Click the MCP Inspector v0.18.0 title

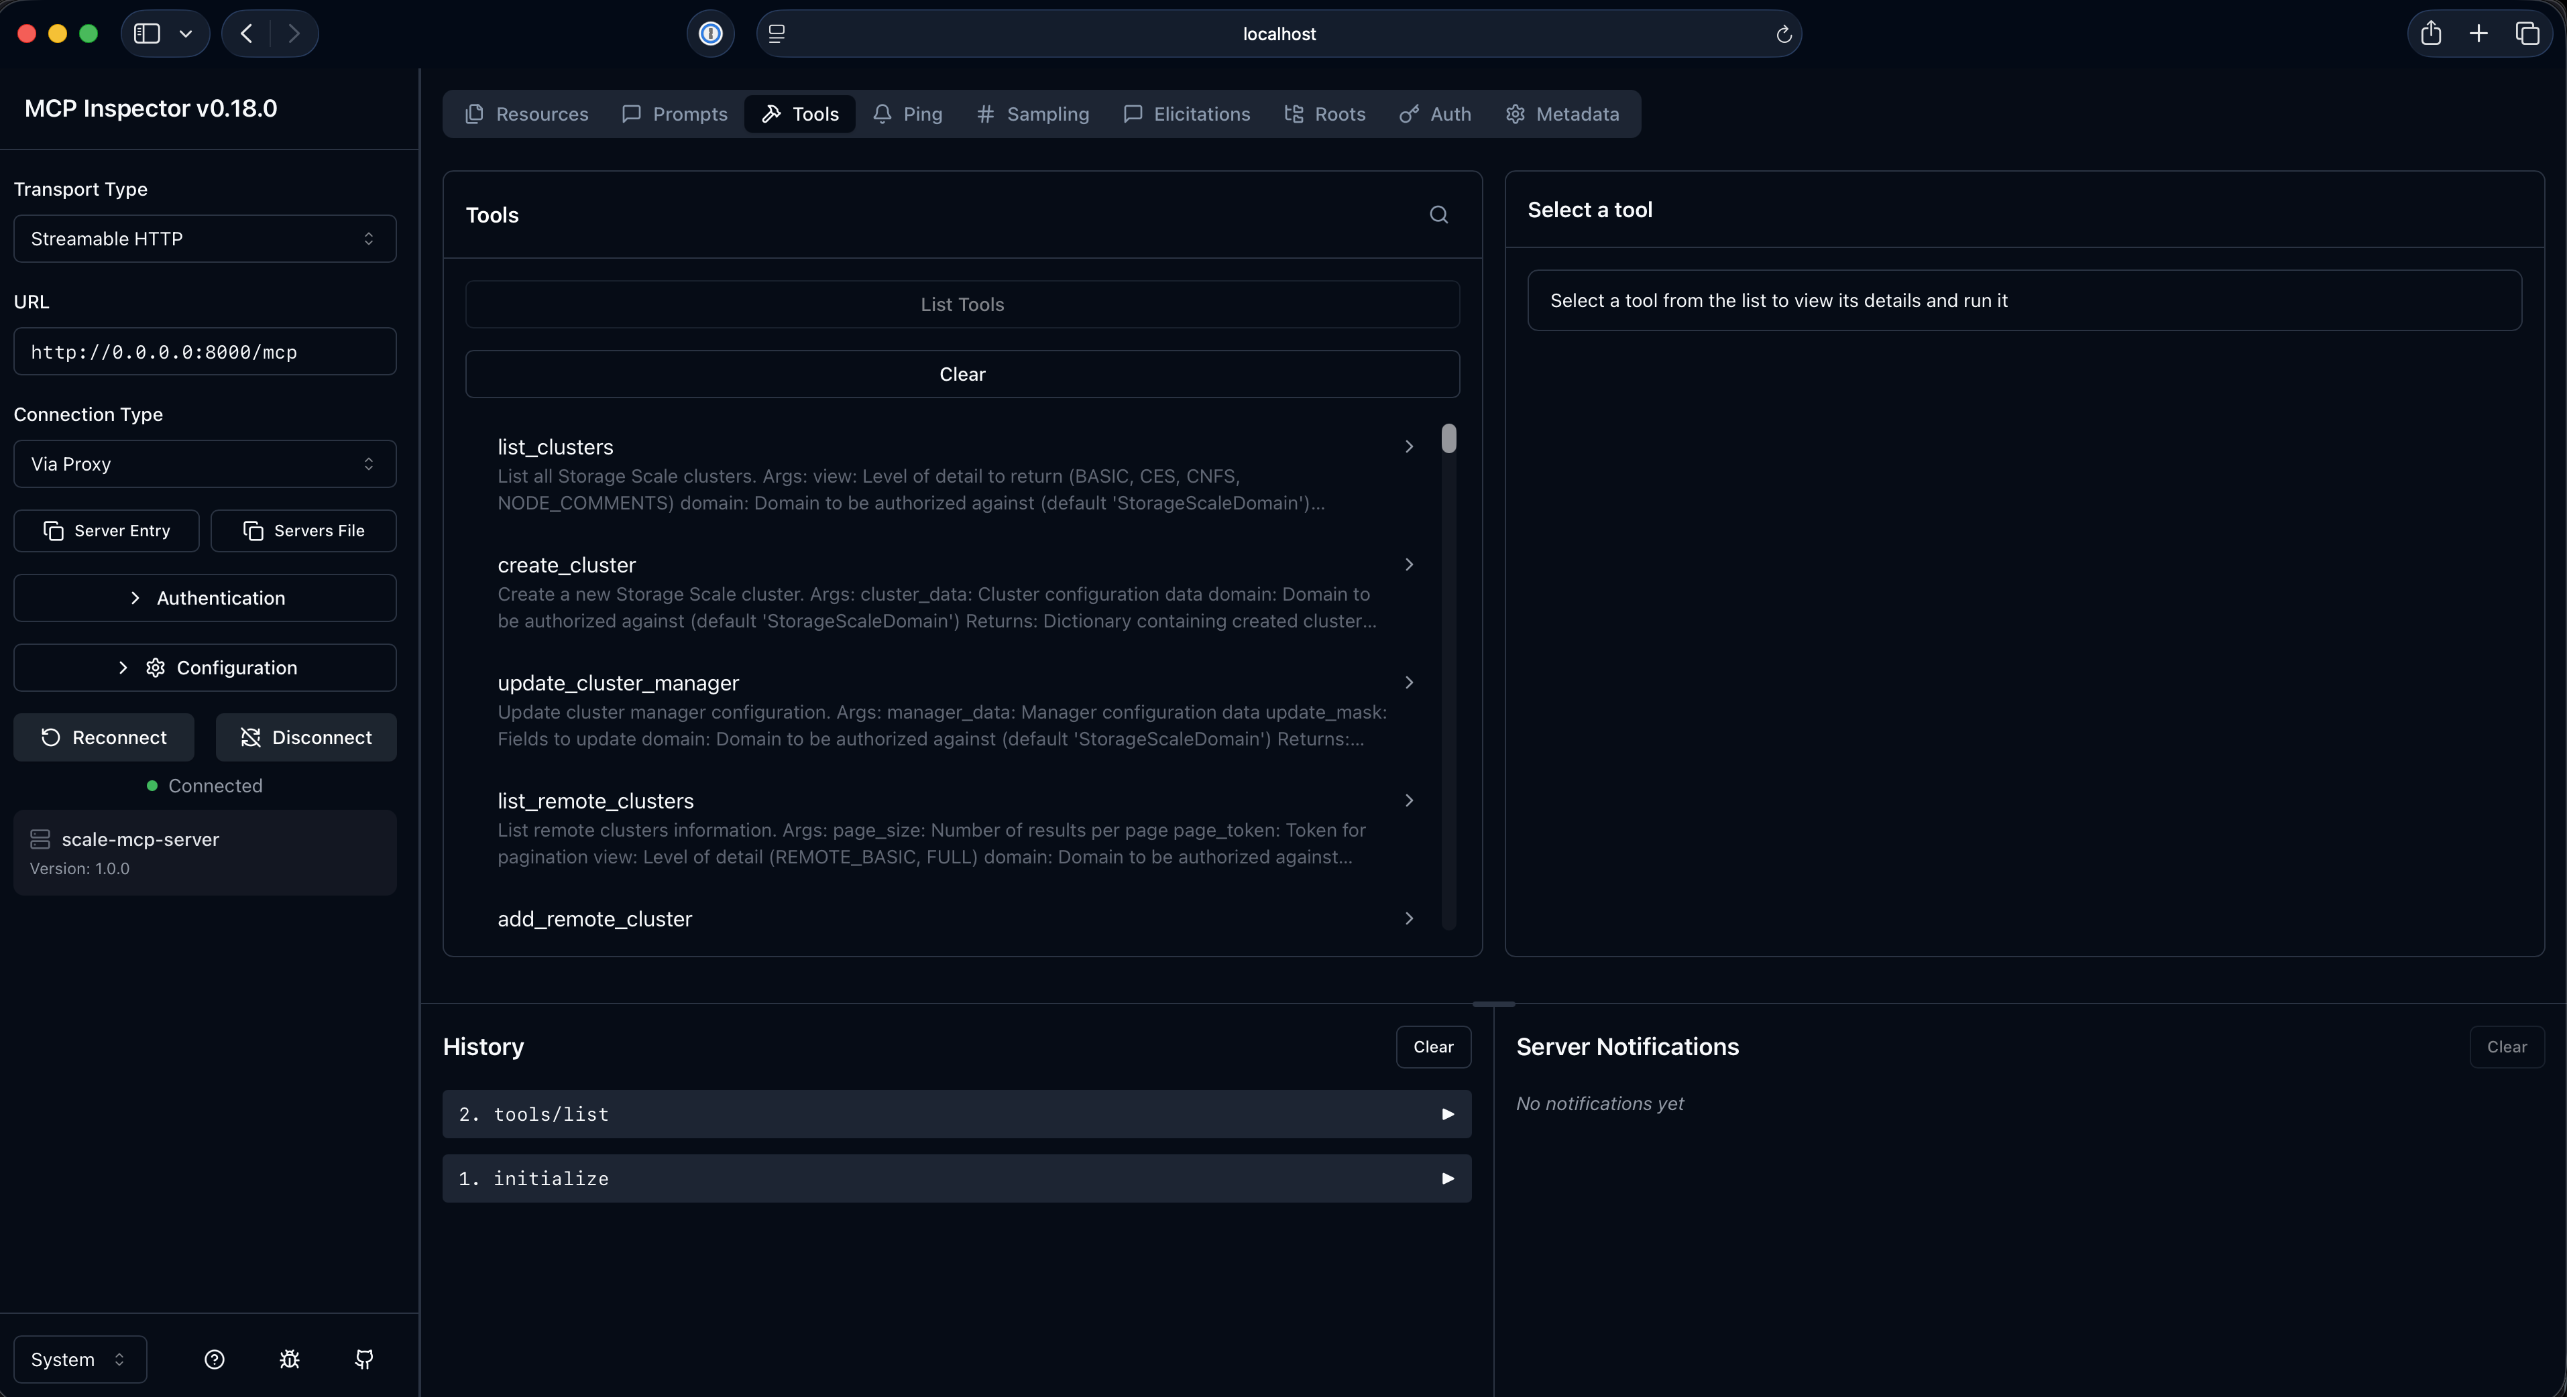pyautogui.click(x=150, y=108)
